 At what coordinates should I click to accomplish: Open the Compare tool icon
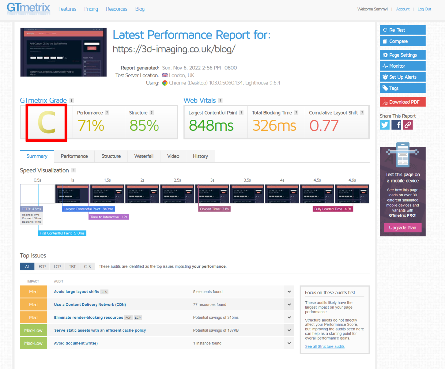point(386,41)
